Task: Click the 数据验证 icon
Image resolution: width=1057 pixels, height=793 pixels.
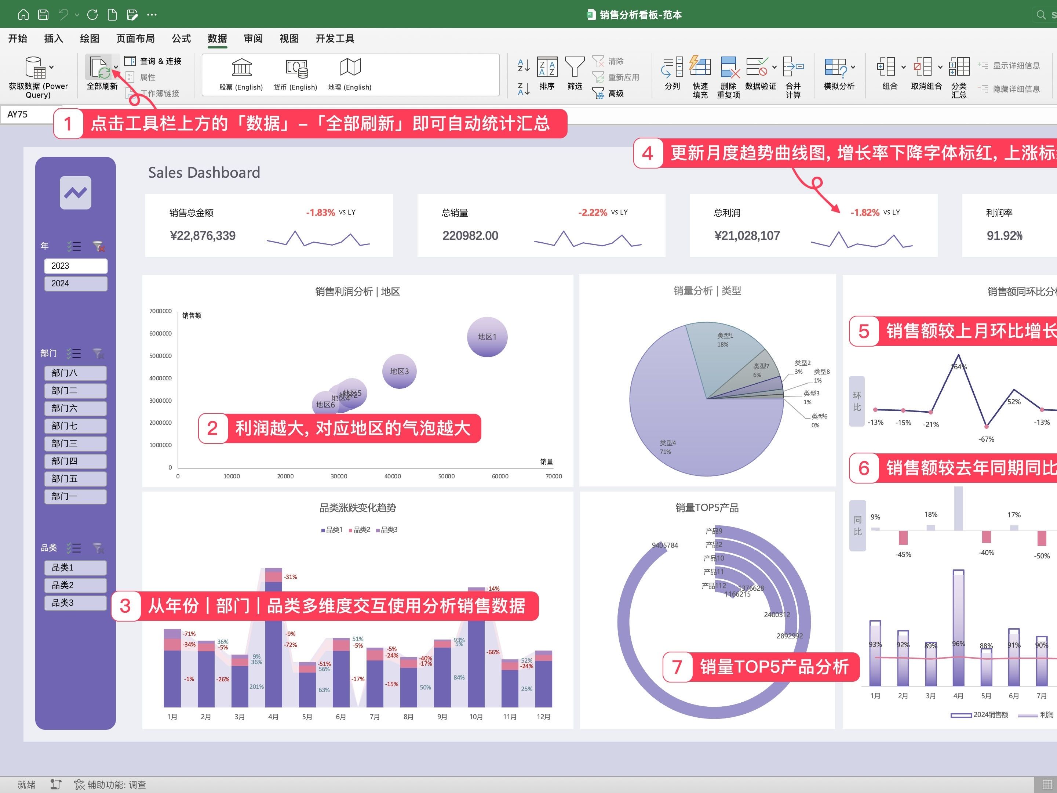Action: click(757, 66)
